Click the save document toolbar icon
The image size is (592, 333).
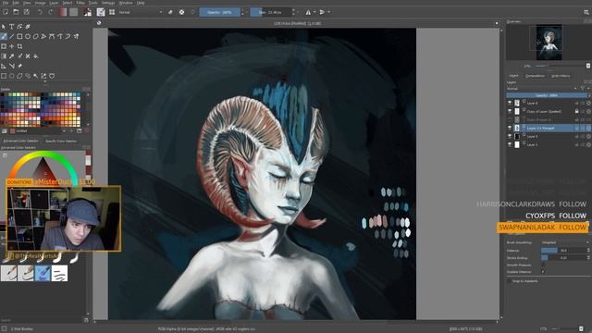(x=27, y=12)
